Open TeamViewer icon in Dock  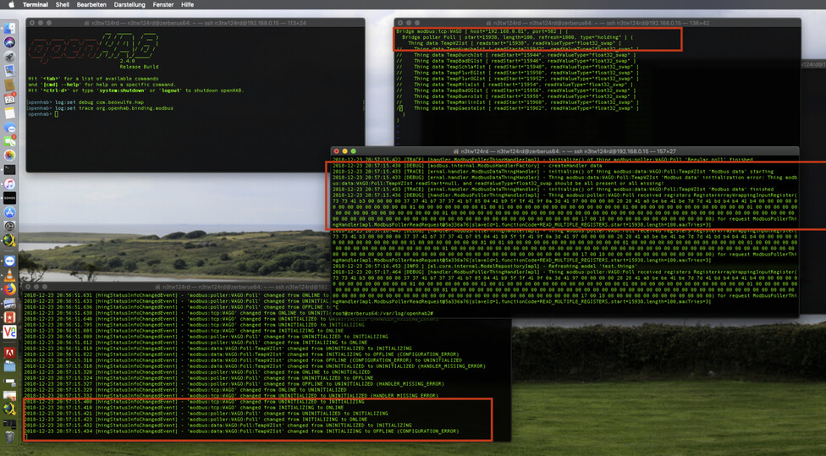pos(9,261)
